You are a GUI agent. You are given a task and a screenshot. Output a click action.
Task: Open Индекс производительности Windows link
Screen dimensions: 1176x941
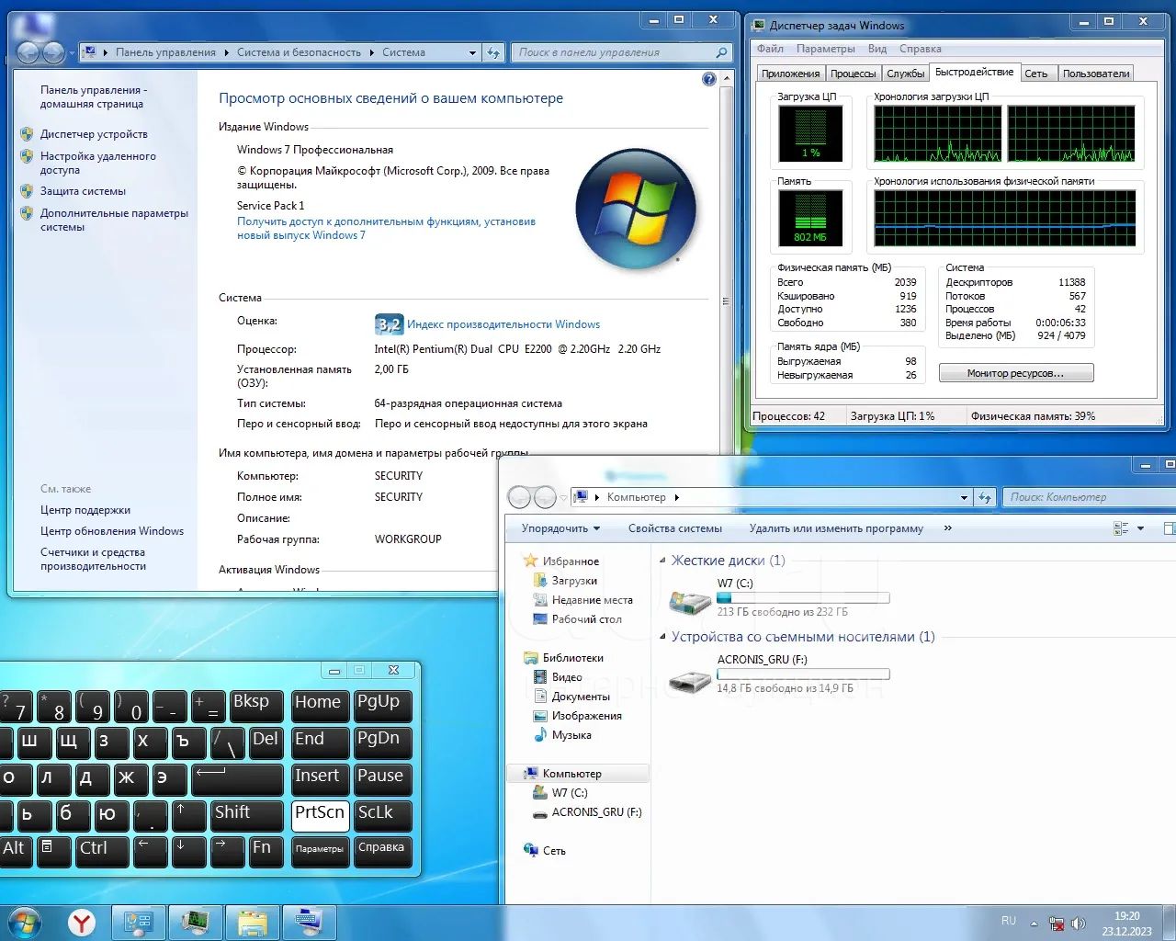(x=503, y=324)
